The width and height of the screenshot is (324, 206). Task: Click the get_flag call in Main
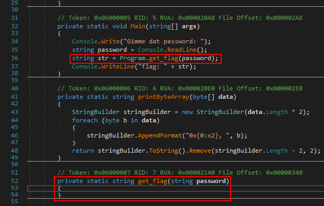164,59
